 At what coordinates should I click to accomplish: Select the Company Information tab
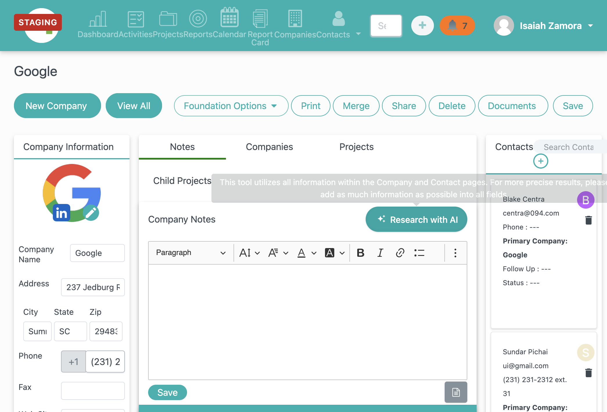pos(69,147)
